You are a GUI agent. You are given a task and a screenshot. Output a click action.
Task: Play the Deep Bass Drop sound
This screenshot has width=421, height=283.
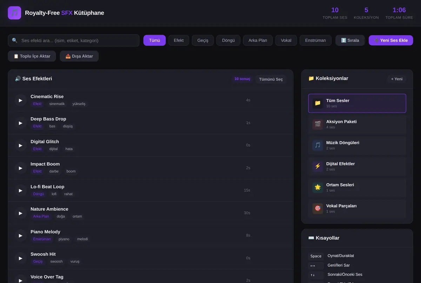(21, 123)
